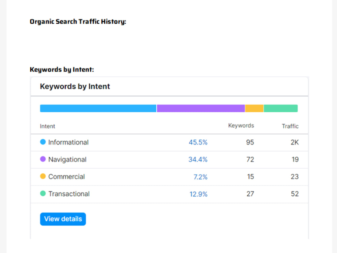The width and height of the screenshot is (337, 253).
Task: Select the green Transactional bar segment
Action: pyautogui.click(x=281, y=108)
